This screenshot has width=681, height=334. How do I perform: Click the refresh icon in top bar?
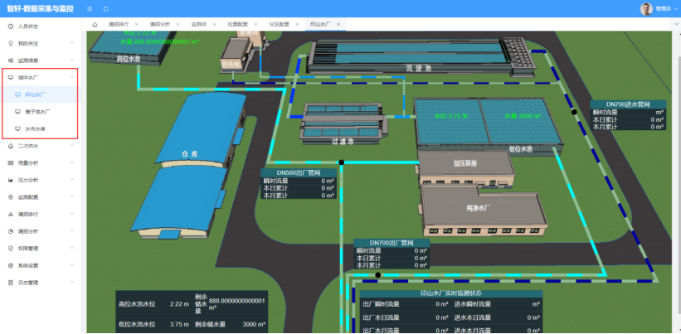pyautogui.click(x=106, y=8)
